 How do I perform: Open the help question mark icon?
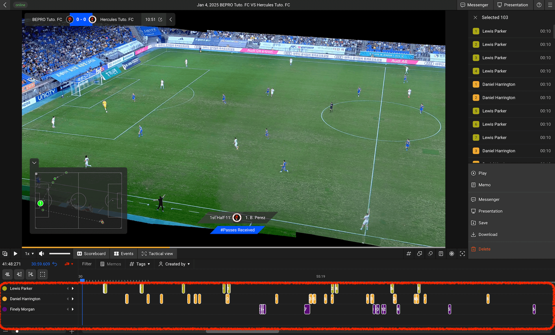pyautogui.click(x=539, y=5)
